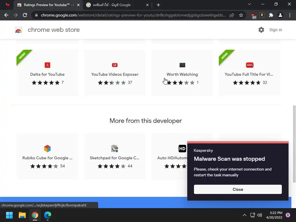Click the Rubiks Cube star rating
Screen dimensions: 296x222
tap(44, 166)
